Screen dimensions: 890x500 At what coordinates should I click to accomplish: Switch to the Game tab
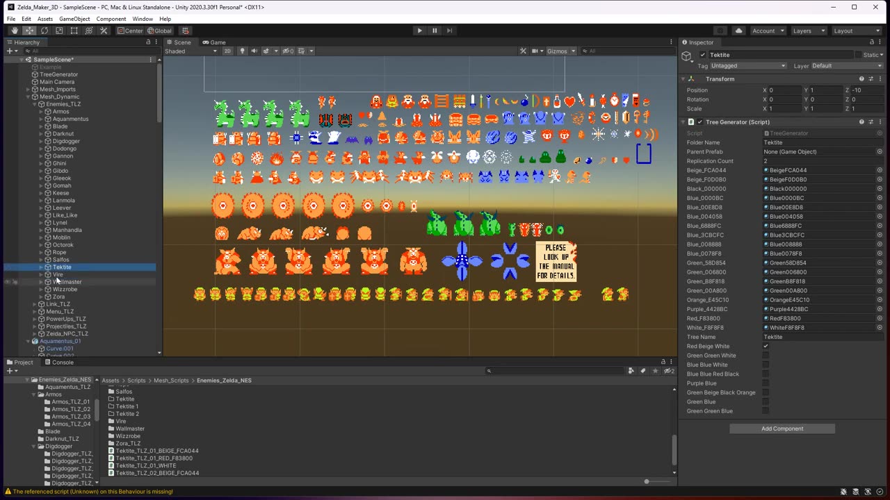[214, 42]
